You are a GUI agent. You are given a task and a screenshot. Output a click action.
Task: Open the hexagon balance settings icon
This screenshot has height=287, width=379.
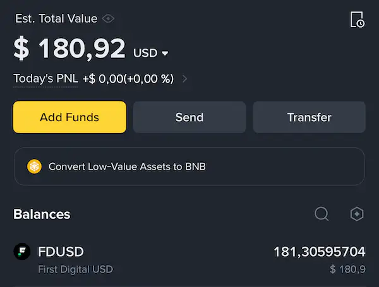pyautogui.click(x=357, y=214)
